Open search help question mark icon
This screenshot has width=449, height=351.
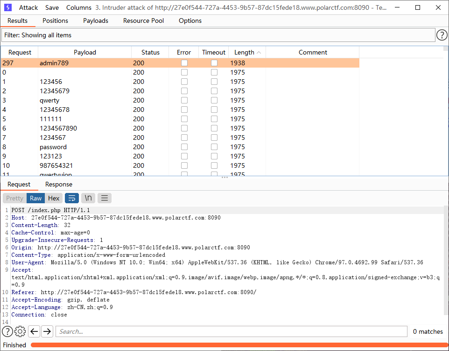(x=7, y=331)
